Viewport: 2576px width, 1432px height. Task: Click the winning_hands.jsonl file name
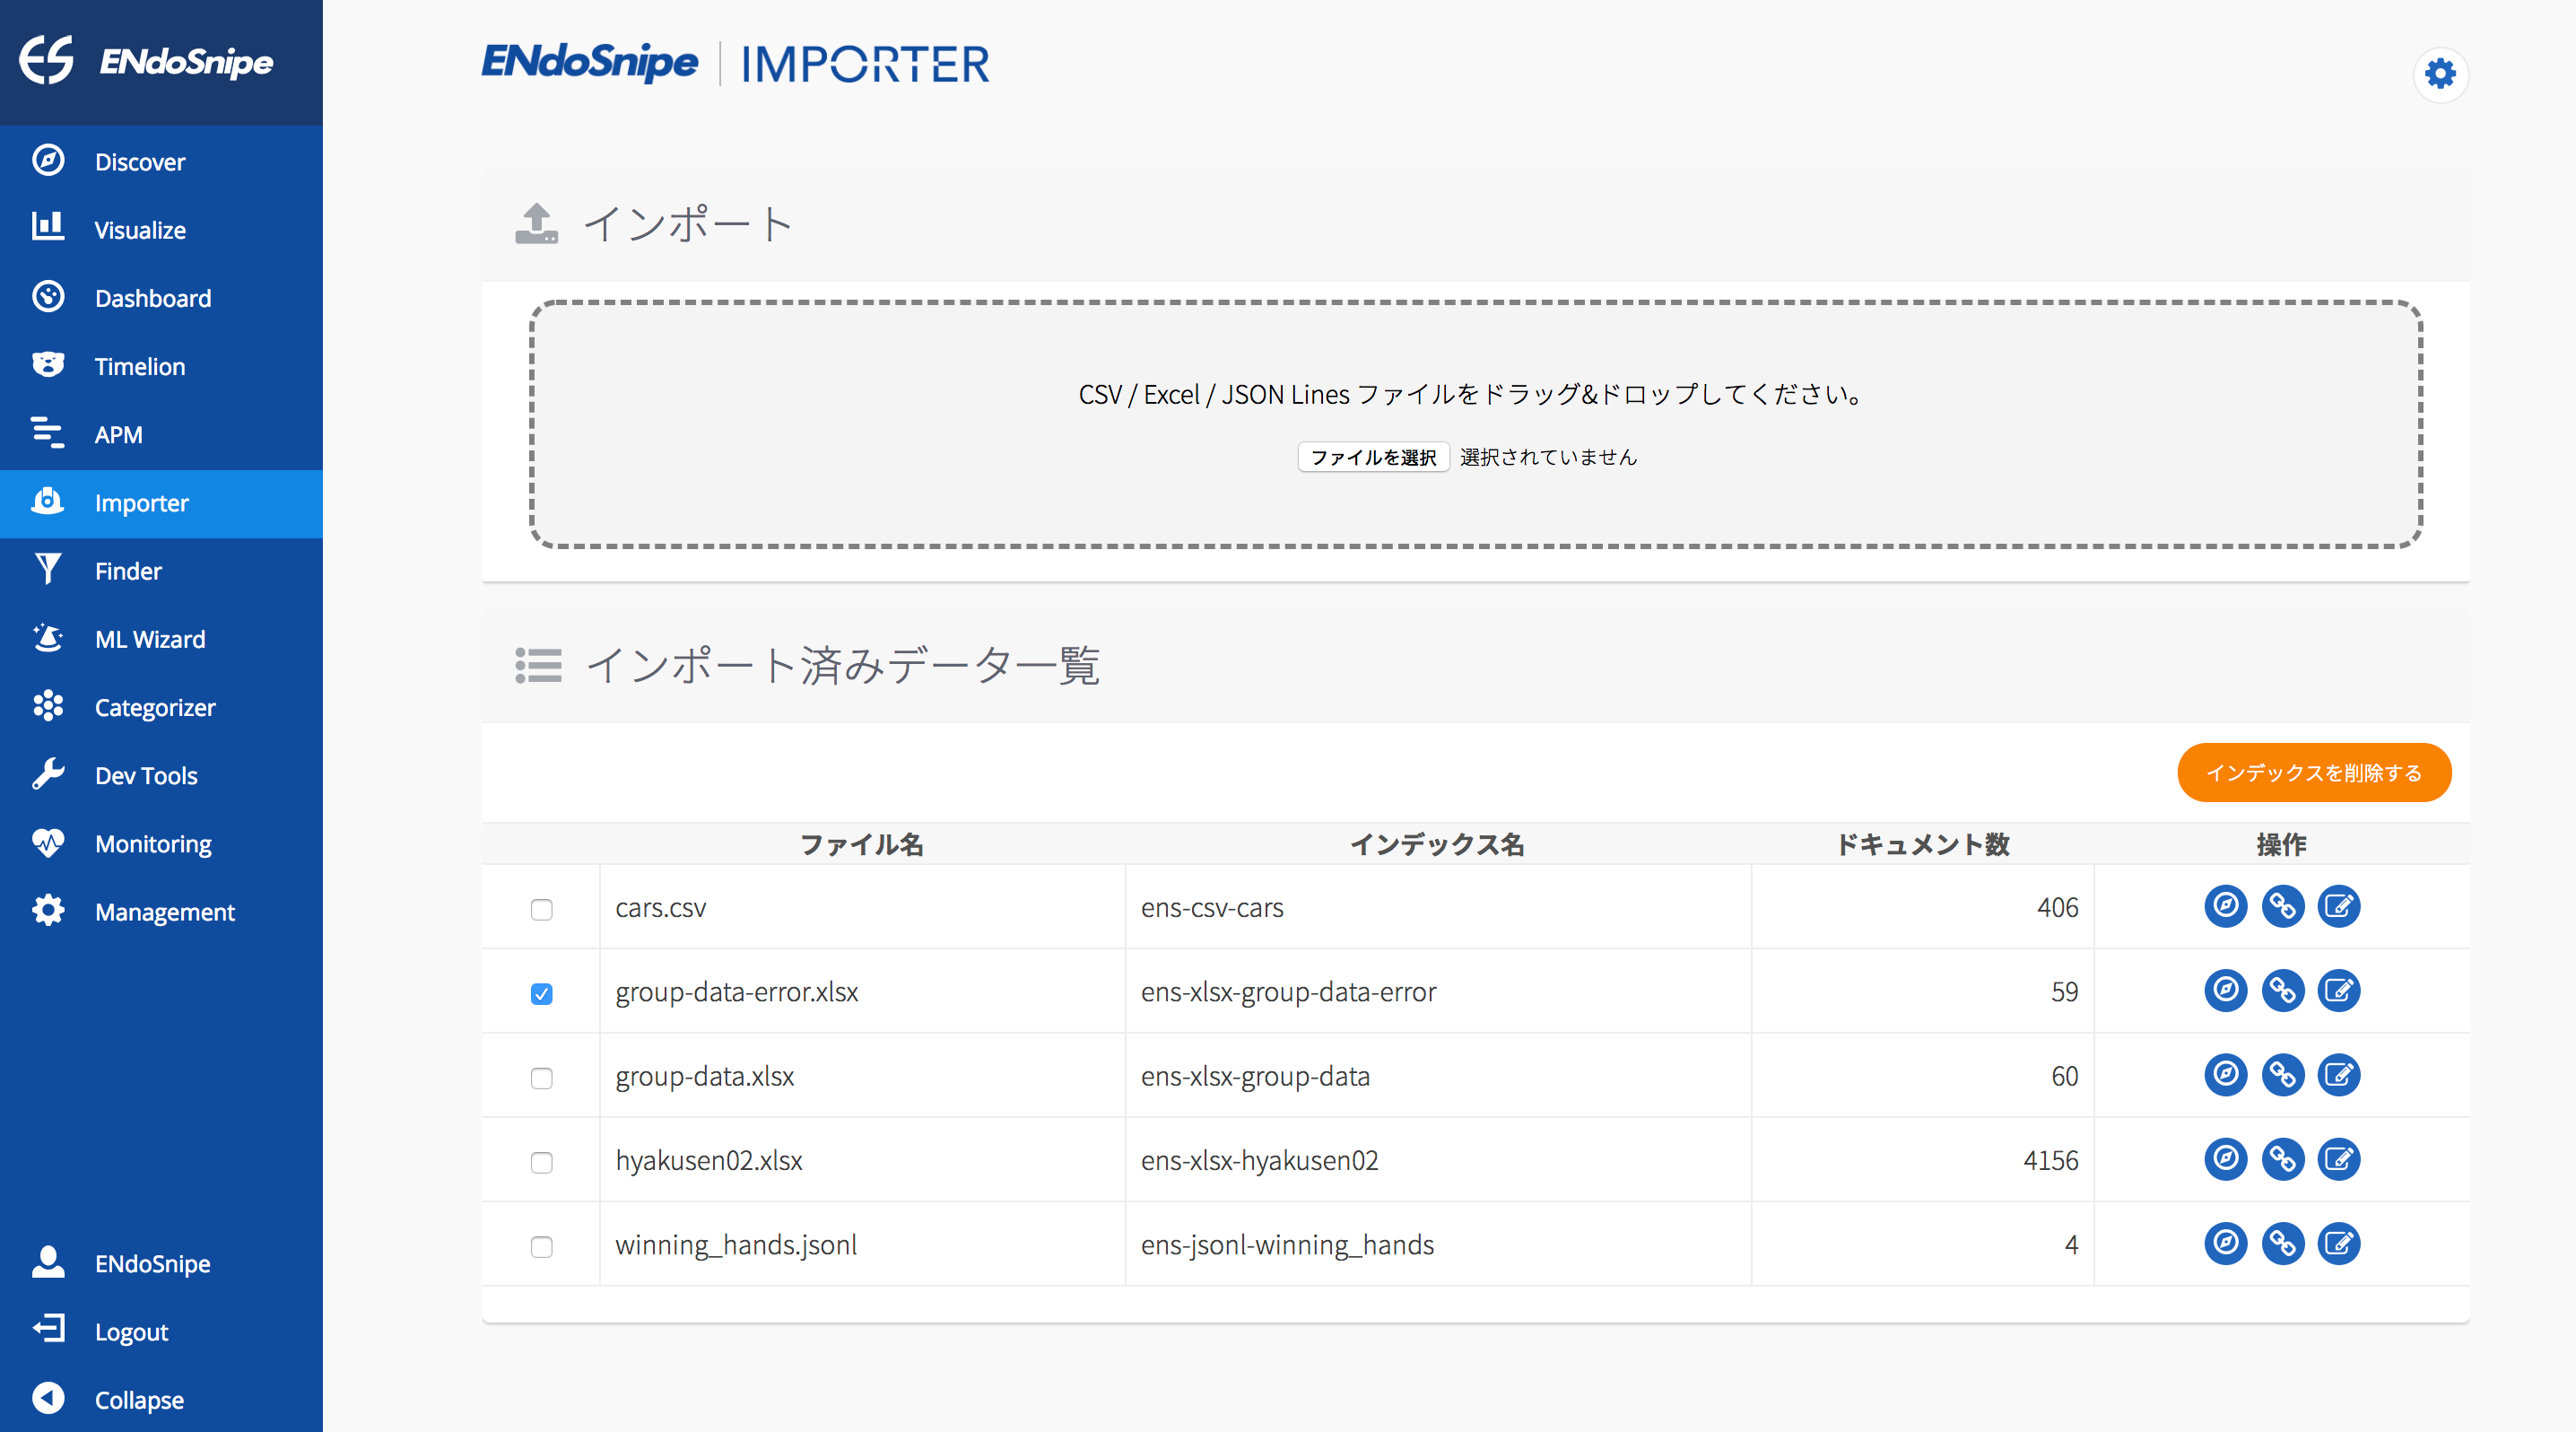[736, 1245]
